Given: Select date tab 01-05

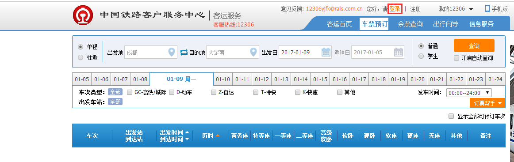Looking at the screenshot, I should pyautogui.click(x=82, y=79).
